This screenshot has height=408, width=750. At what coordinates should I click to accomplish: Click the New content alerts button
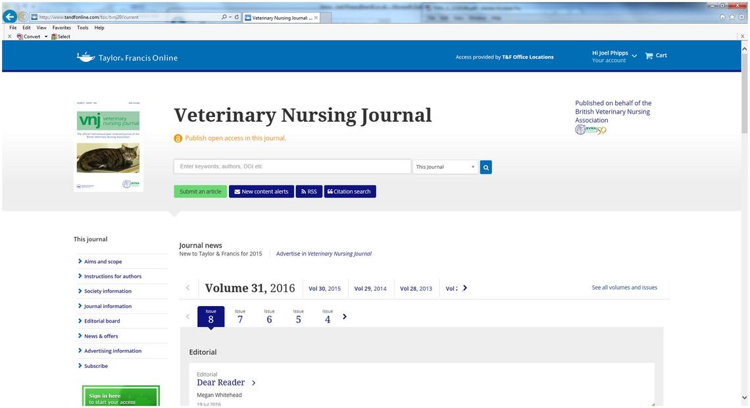pos(261,191)
